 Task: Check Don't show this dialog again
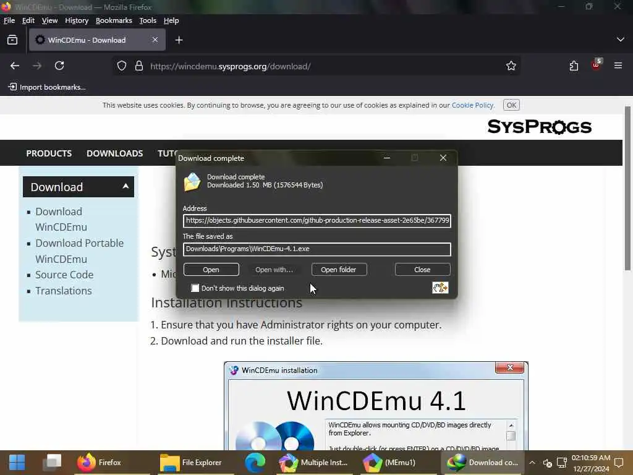coord(195,288)
